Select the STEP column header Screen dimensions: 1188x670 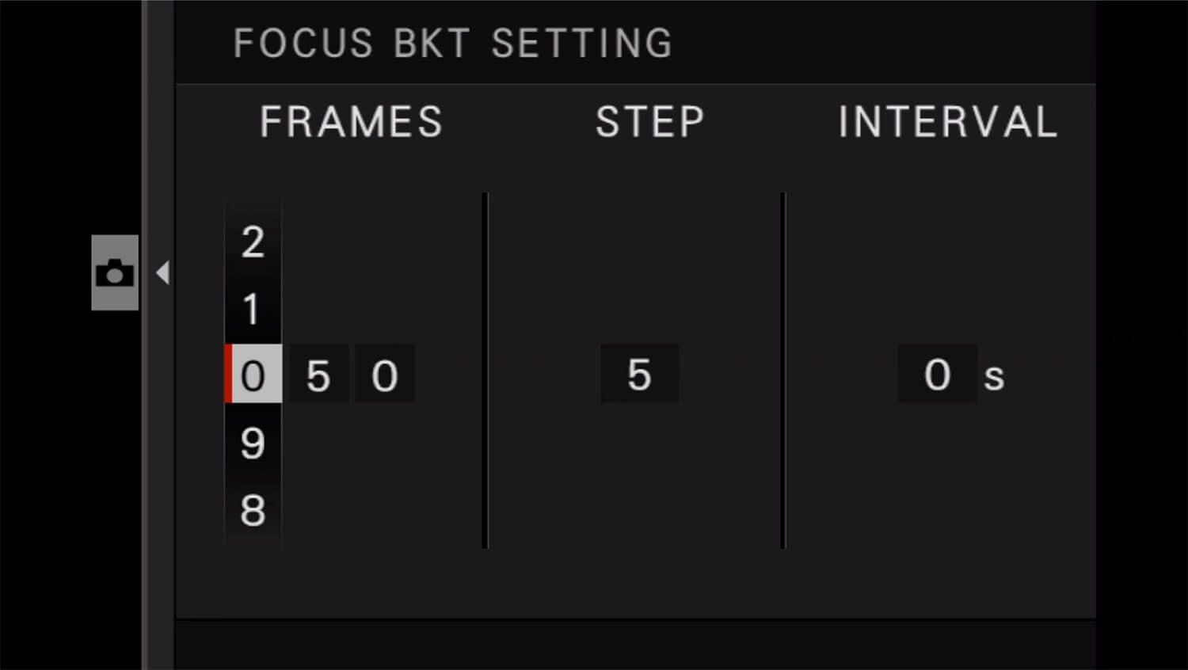649,122
